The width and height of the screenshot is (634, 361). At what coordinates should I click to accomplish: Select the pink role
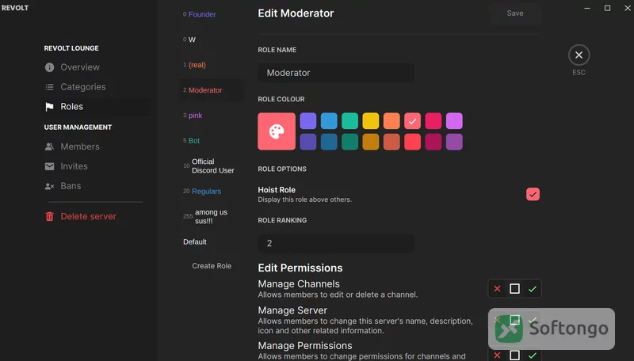[x=211, y=116]
